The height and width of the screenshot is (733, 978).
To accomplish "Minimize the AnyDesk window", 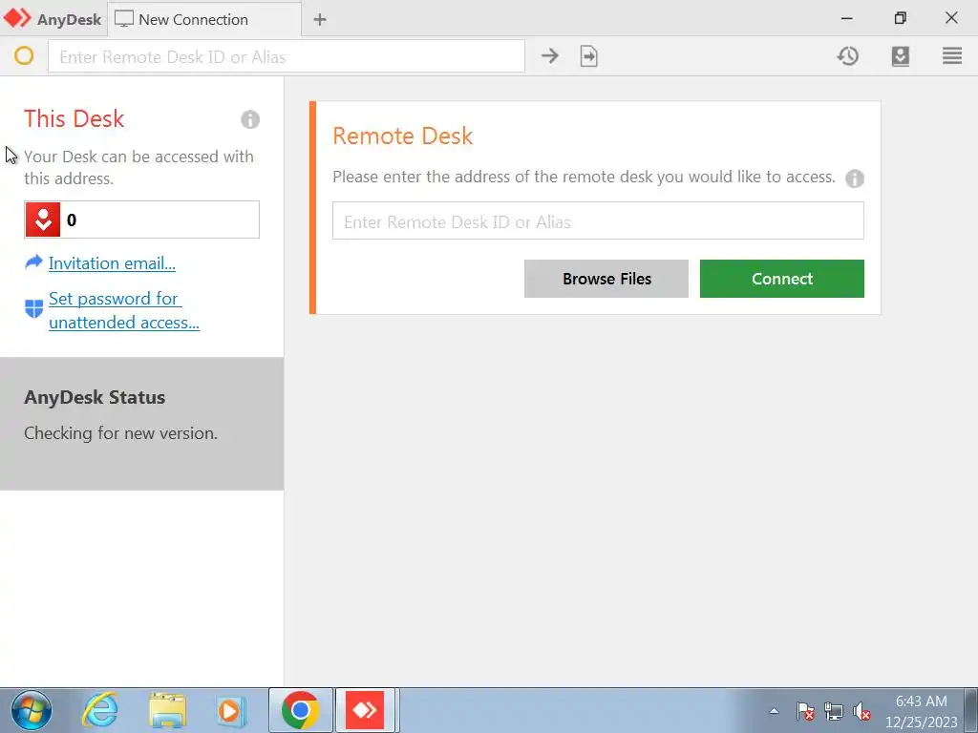I will pos(846,19).
